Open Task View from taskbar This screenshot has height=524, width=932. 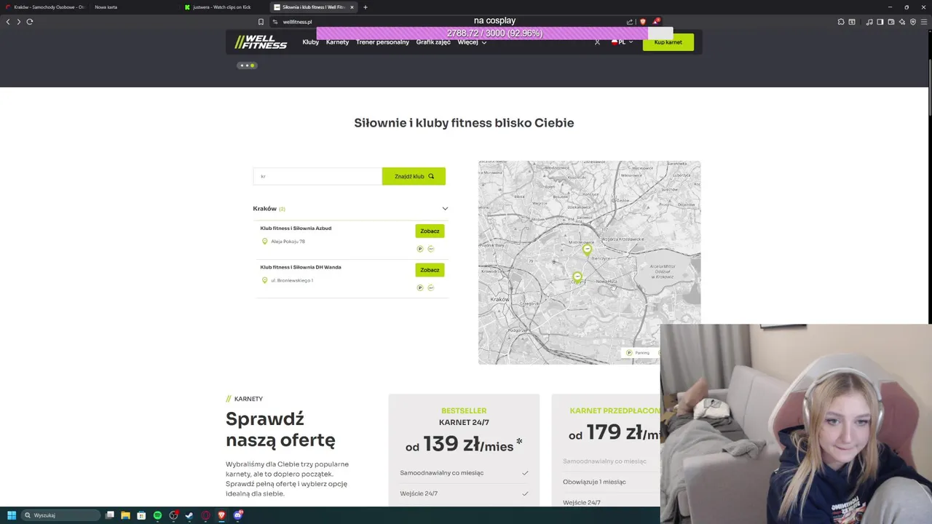110,515
